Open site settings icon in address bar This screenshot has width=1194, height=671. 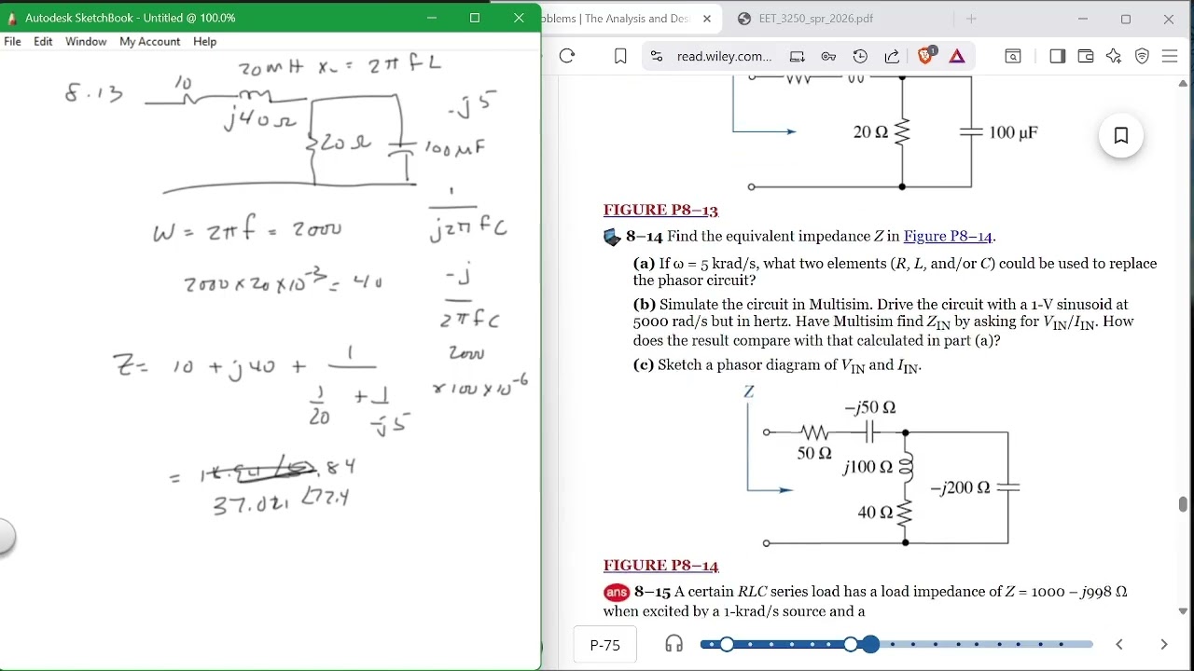point(657,56)
